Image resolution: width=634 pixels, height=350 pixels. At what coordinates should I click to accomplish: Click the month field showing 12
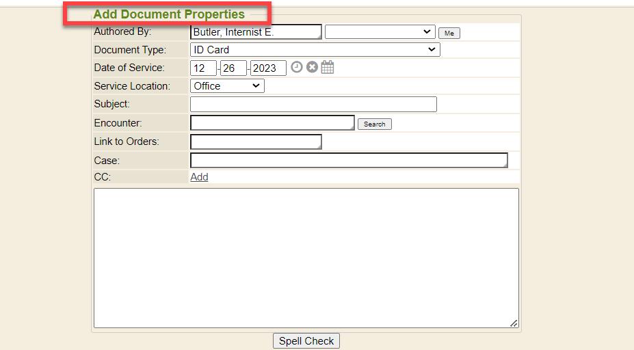tap(203, 68)
